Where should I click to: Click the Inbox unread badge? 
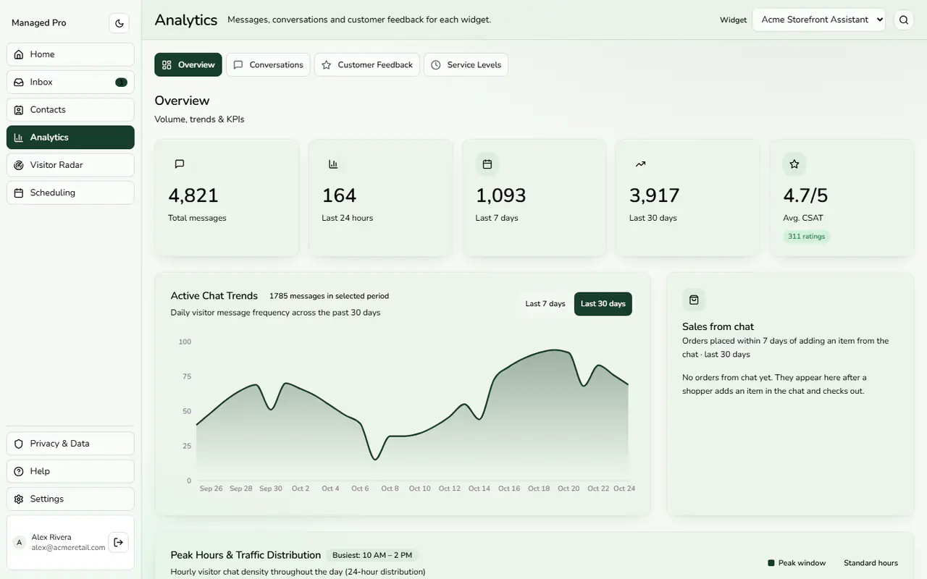121,82
